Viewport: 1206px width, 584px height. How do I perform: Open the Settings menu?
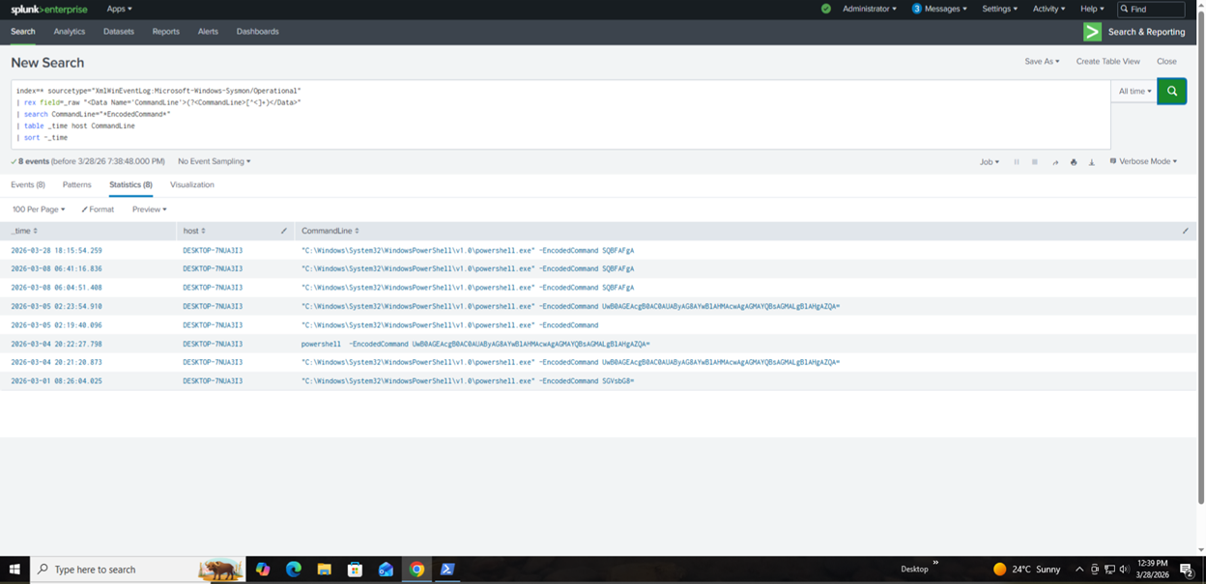pyautogui.click(x=1000, y=9)
